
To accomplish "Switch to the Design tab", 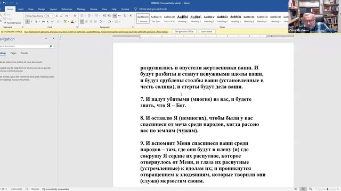I will click(x=42, y=9).
